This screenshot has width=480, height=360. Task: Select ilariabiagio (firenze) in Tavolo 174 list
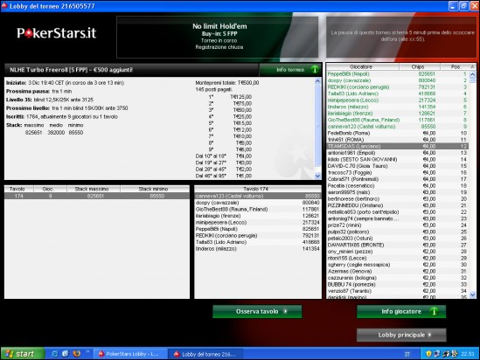(x=258, y=216)
